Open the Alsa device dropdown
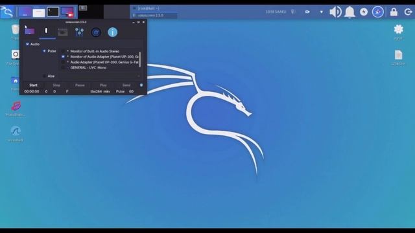 pyautogui.click(x=99, y=76)
